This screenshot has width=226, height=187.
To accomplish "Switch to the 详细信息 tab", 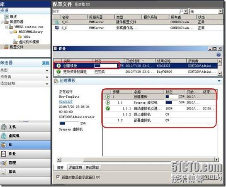I will coord(75,167).
